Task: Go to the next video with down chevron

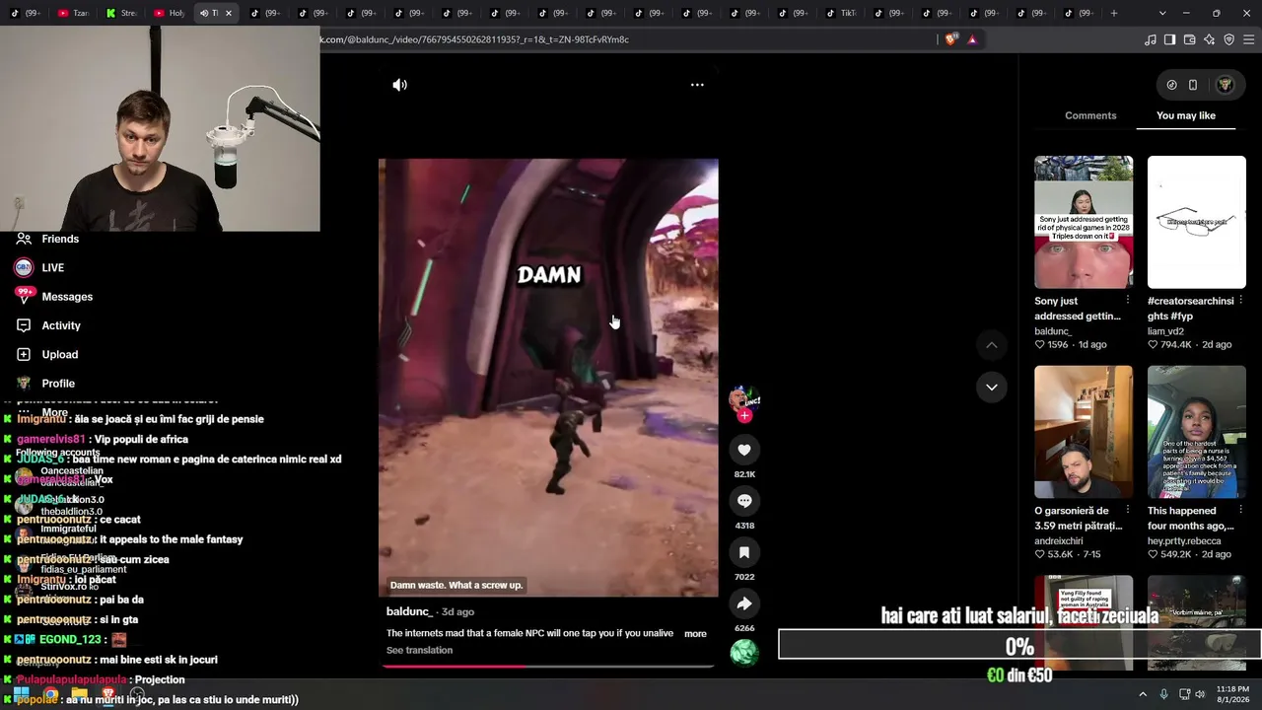Action: [991, 387]
